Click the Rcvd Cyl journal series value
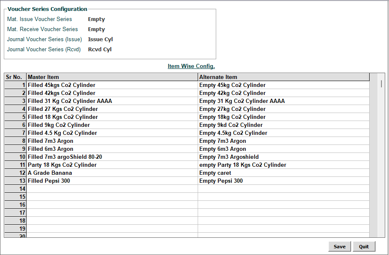 click(100, 50)
